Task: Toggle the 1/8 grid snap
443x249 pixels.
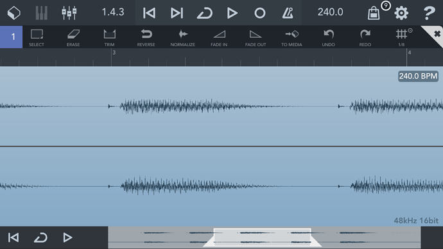Action: [402, 37]
